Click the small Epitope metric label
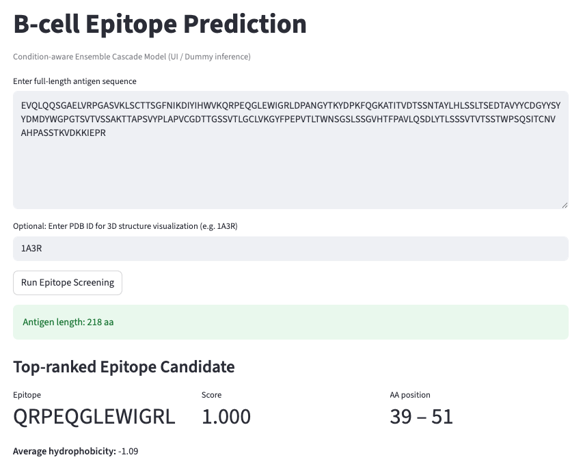The height and width of the screenshot is (466, 583). pyautogui.click(x=27, y=395)
